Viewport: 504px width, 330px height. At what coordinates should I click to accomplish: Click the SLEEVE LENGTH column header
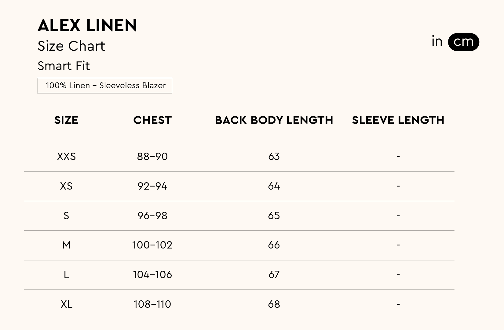pos(398,120)
